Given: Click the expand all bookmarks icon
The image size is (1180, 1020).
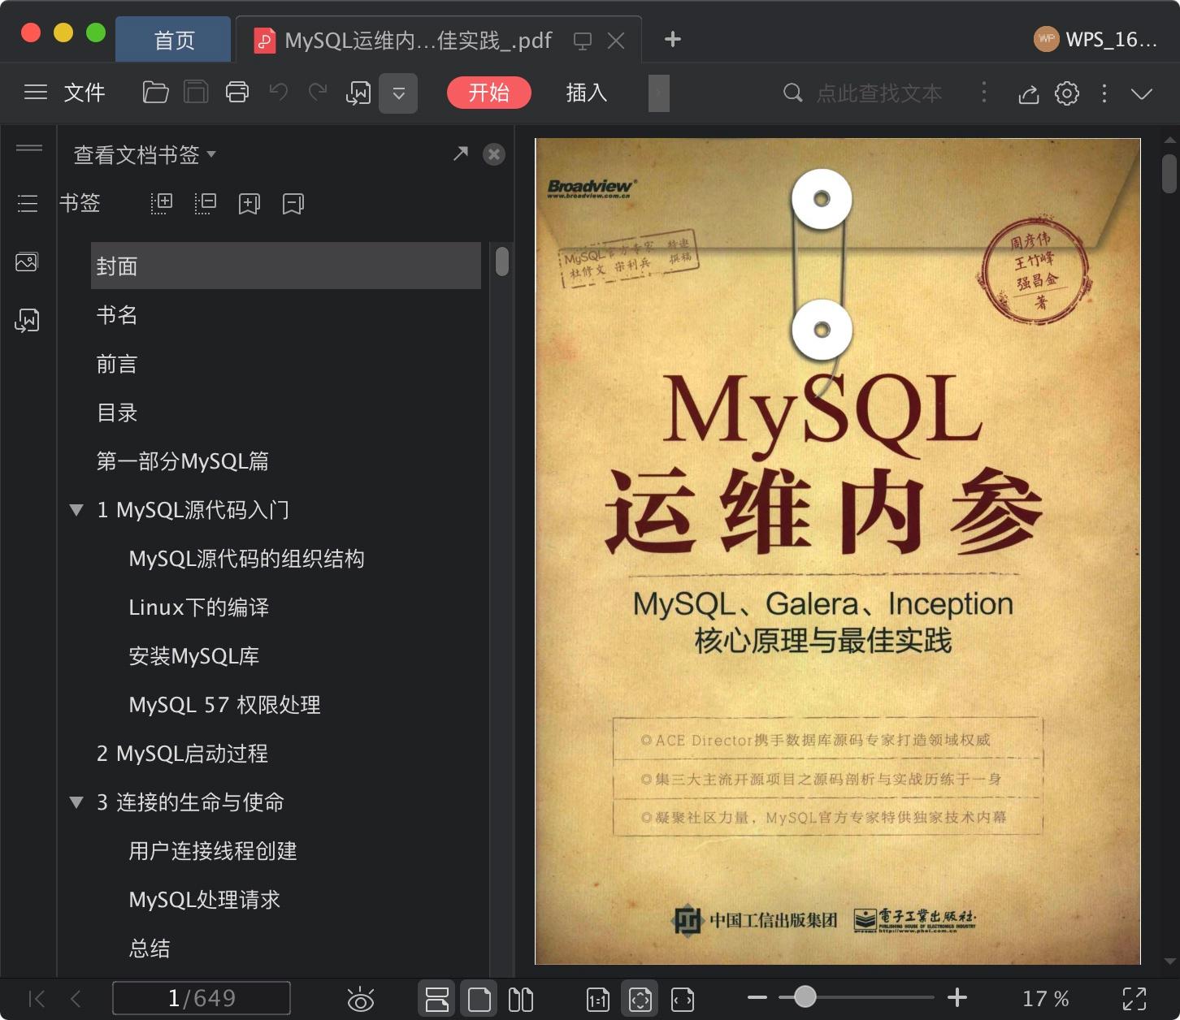Looking at the screenshot, I should pos(162,203).
